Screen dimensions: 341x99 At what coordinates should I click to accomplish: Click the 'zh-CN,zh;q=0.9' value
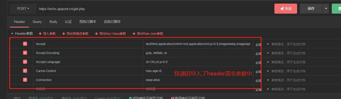[157, 62]
